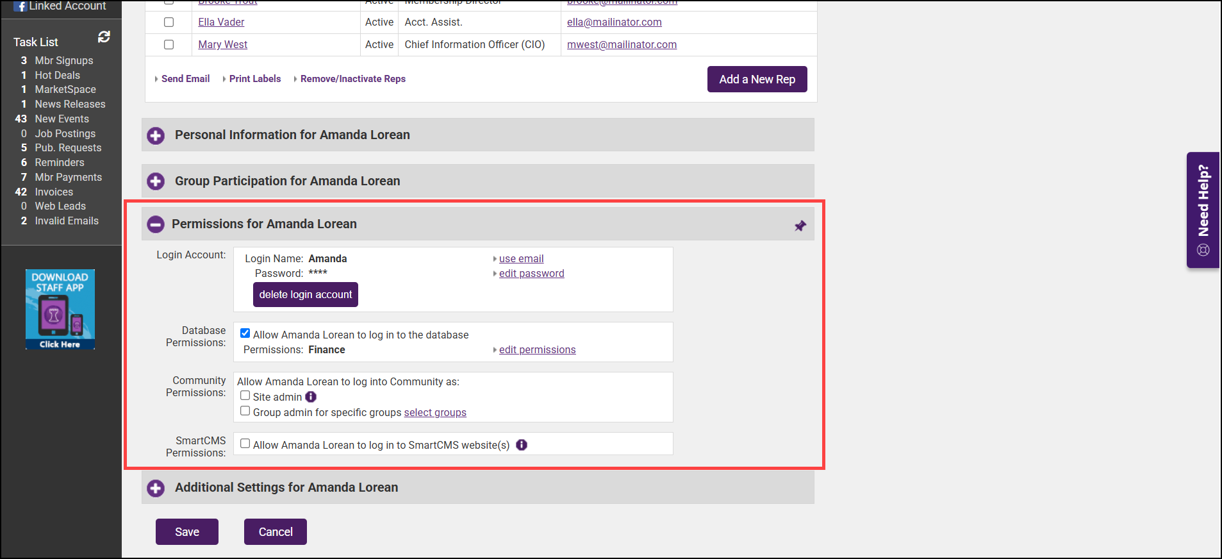Open Invoices in the Task List
The height and width of the screenshot is (559, 1222).
pyautogui.click(x=54, y=192)
